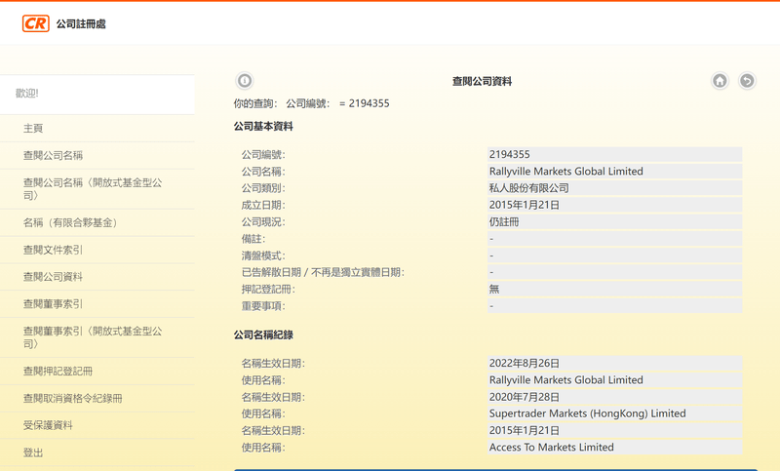Click the 備註 field label
Screen dimensions: 780x471
(253, 239)
